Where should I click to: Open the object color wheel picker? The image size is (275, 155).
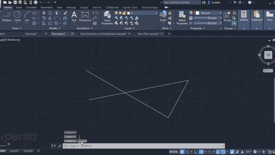pyautogui.click(x=191, y=13)
